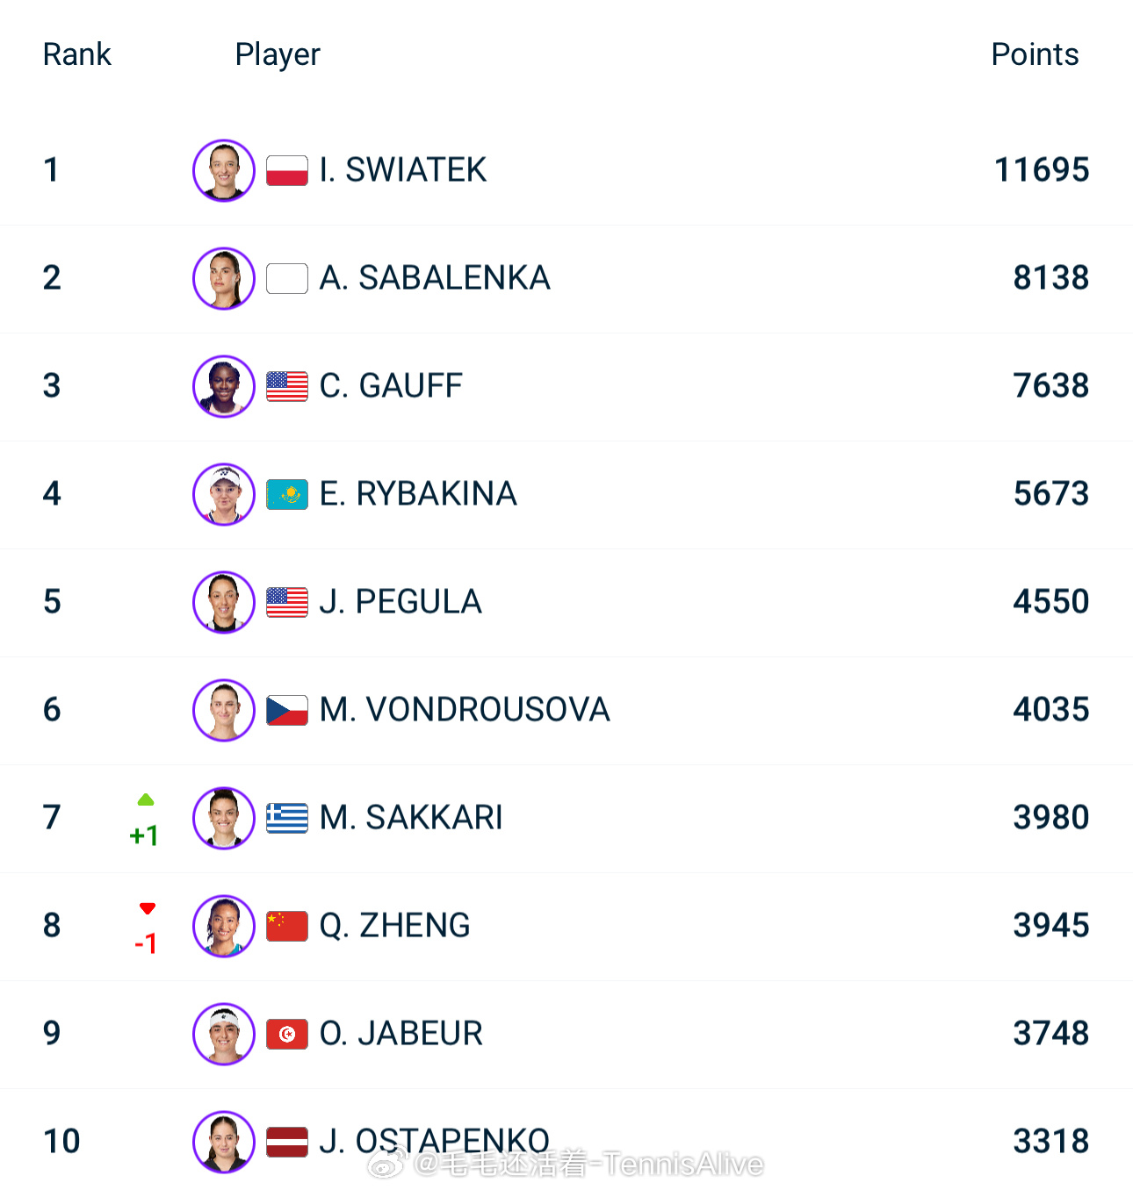This screenshot has height=1190, width=1133.
Task: Open the M. VONDROUSOVA player link
Action: pyautogui.click(x=465, y=710)
